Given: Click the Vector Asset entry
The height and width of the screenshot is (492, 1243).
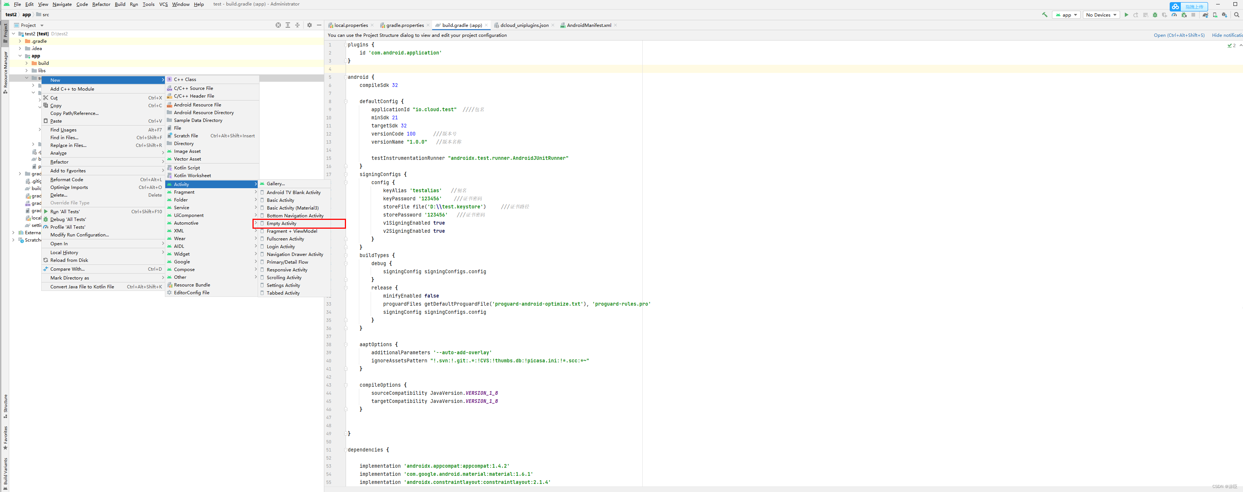Looking at the screenshot, I should pos(212,159).
